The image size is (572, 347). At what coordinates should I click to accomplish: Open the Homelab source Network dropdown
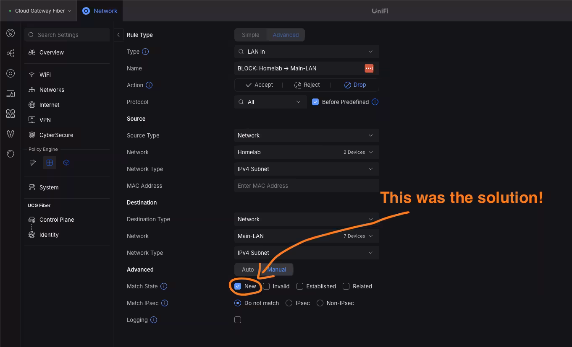[306, 152]
